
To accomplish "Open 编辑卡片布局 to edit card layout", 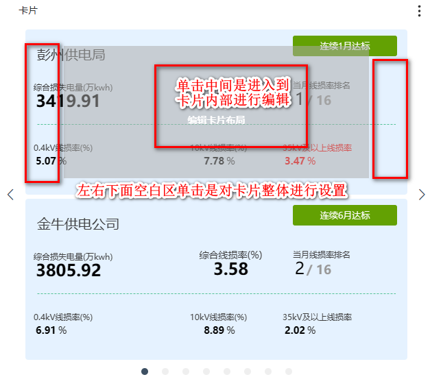I will pyautogui.click(x=216, y=120).
